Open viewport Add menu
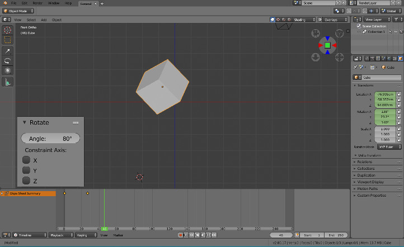 click(x=44, y=20)
